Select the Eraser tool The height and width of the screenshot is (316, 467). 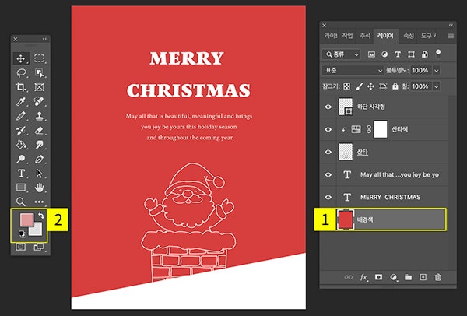tap(40, 130)
